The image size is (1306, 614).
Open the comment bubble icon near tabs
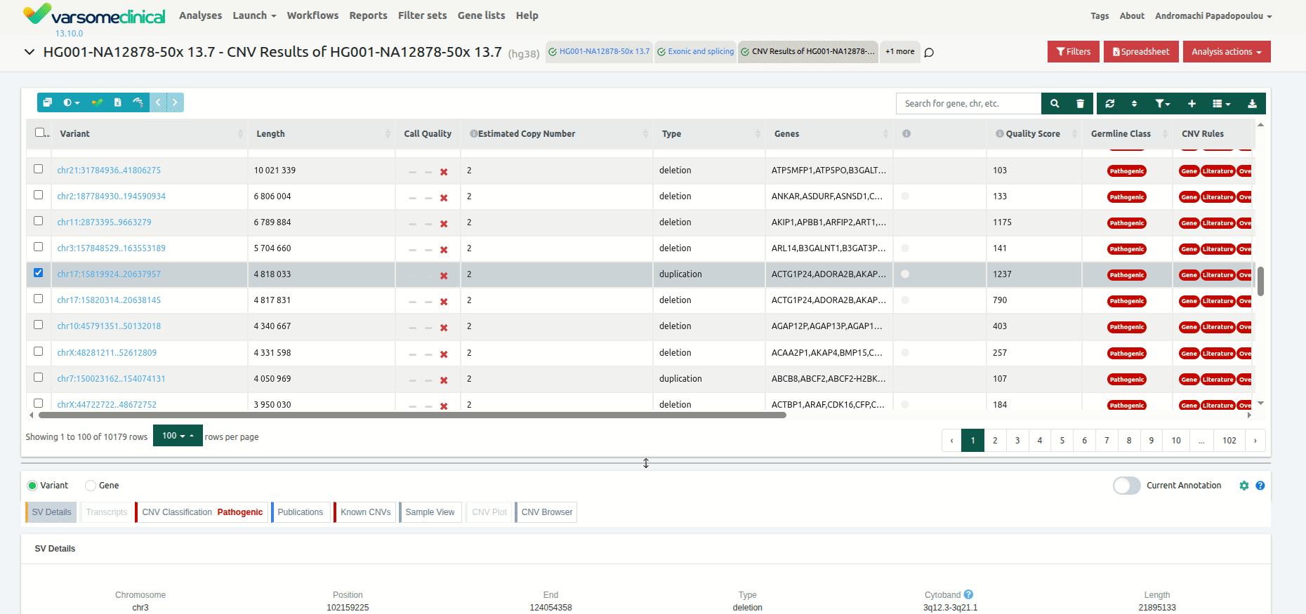tap(929, 52)
